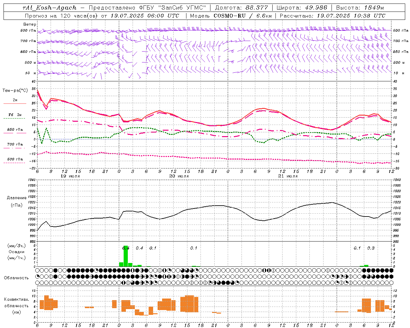The image size is (410, 328).
Task: Click the elevation text Высота: 1849м
Action: pos(360,8)
